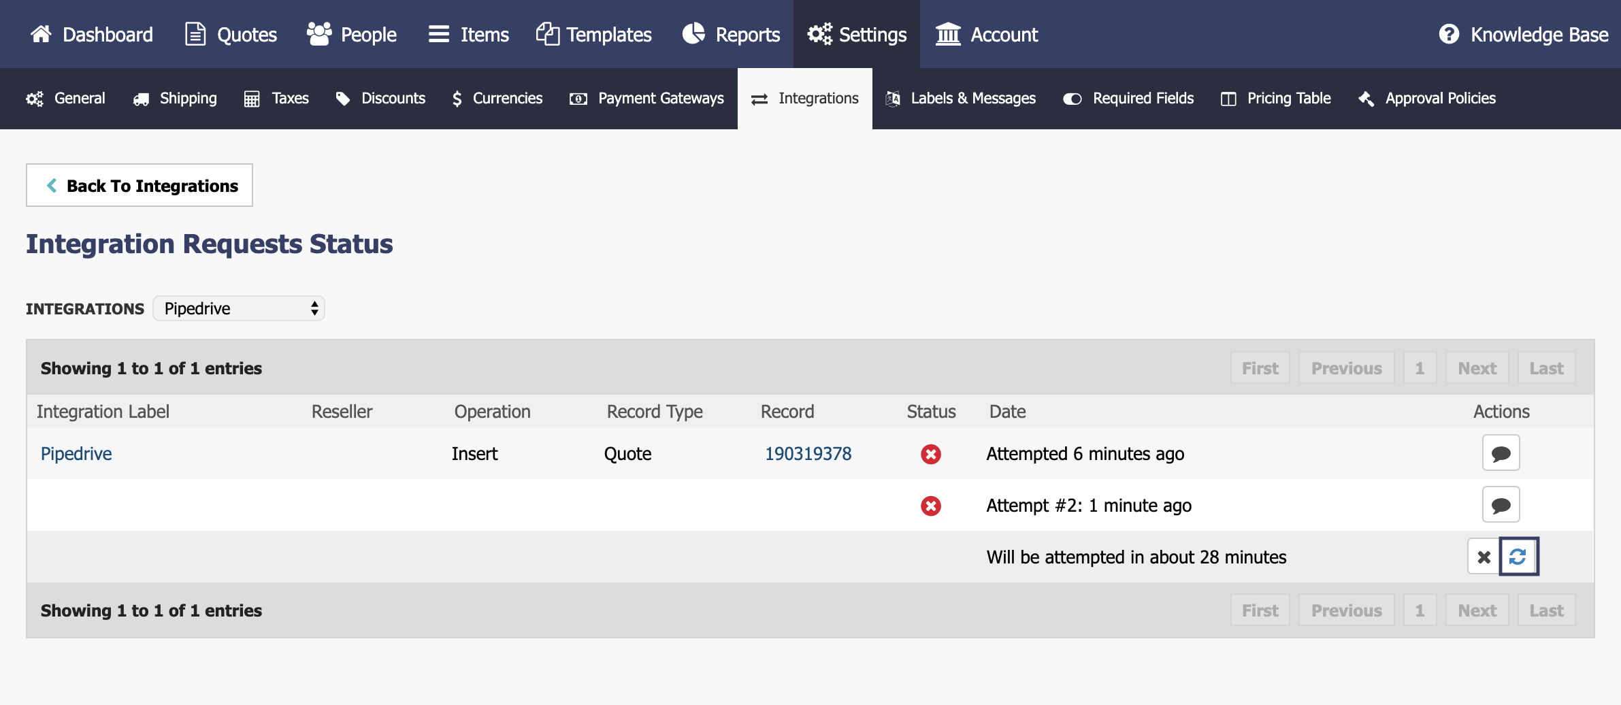Click the bottom First pagination button
The height and width of the screenshot is (705, 1621).
pos(1260,610)
